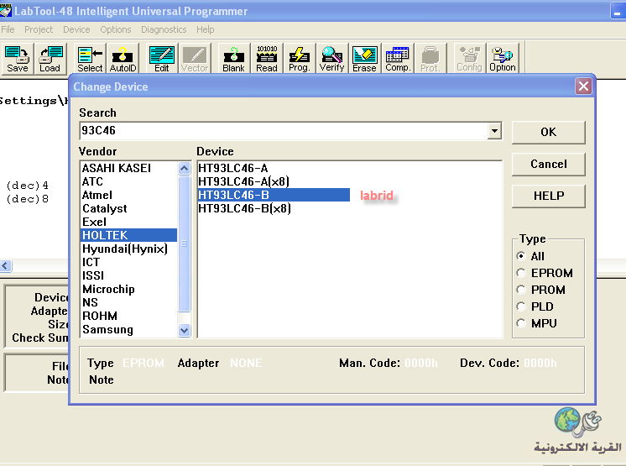Click the Comp. compare icon
626x466 pixels.
(x=398, y=58)
